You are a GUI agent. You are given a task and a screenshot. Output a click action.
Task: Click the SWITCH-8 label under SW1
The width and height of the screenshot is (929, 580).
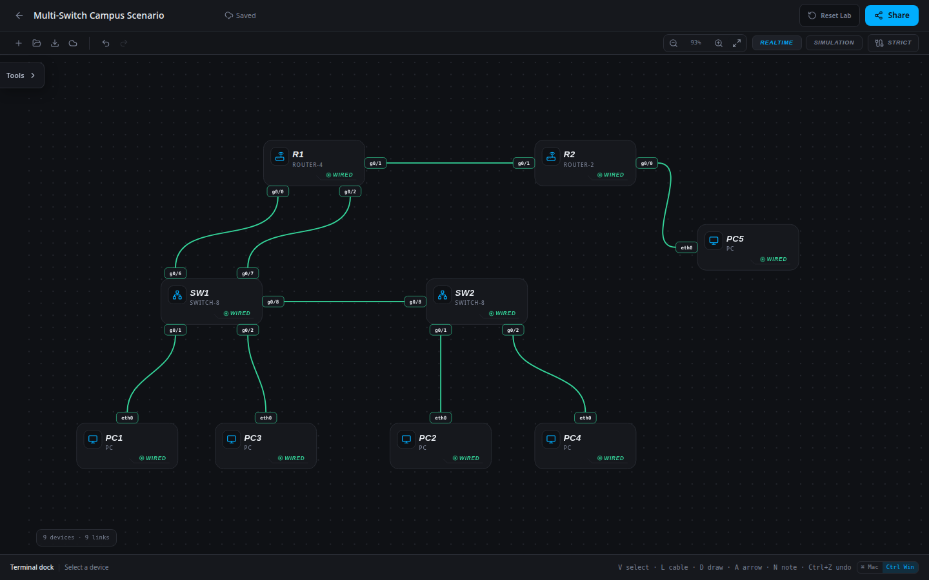205,303
